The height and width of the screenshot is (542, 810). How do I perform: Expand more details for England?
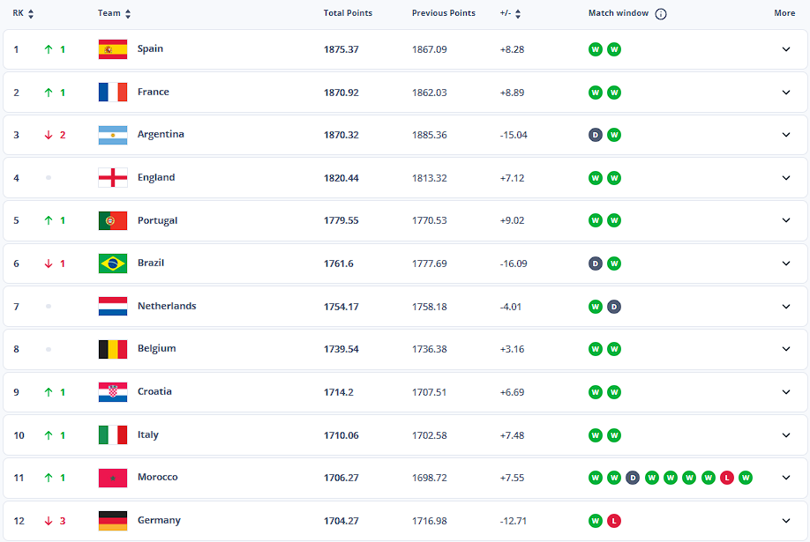(x=785, y=178)
